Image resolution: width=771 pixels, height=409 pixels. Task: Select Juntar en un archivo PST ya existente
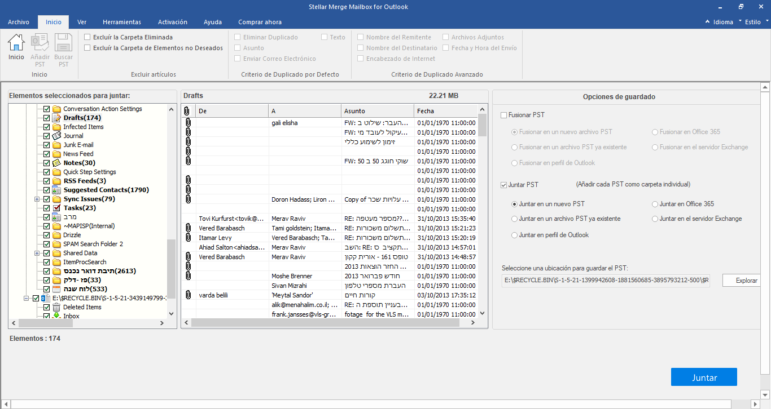tap(514, 219)
